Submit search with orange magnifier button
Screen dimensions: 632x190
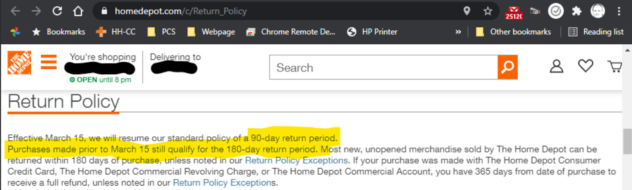tap(507, 68)
